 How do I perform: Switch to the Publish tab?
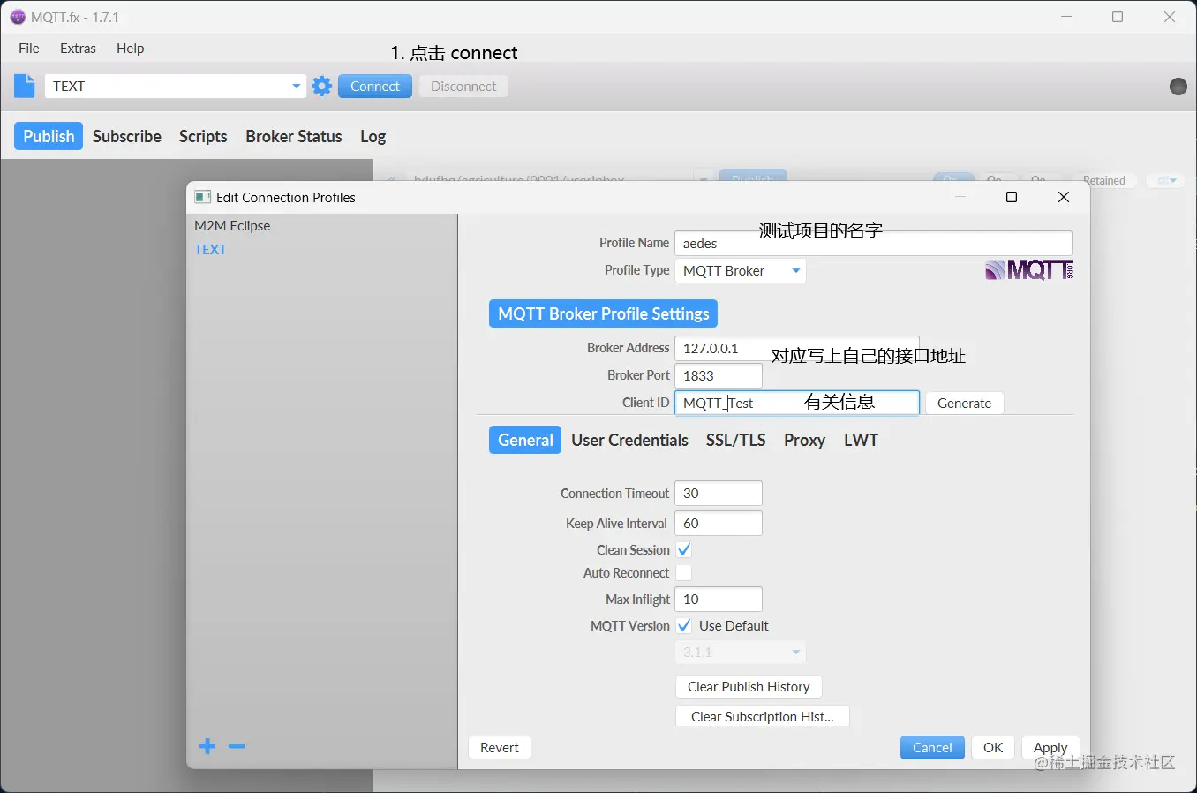[49, 136]
